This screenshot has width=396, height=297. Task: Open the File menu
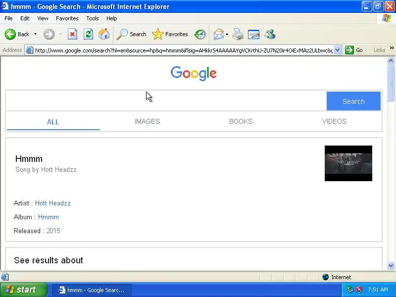(x=8, y=18)
